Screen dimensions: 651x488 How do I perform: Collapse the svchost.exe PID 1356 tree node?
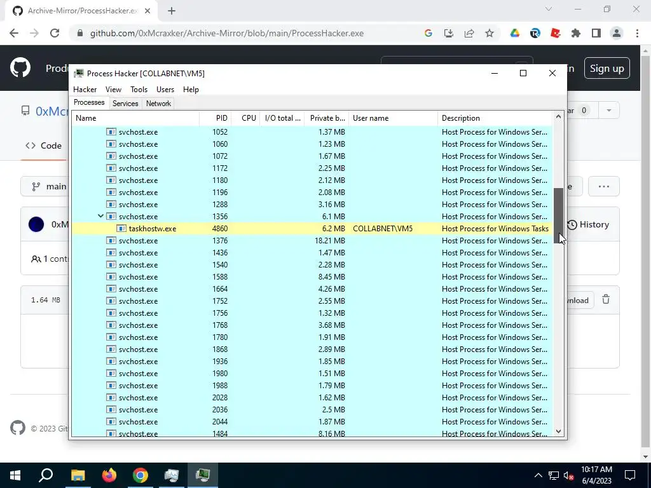100,216
